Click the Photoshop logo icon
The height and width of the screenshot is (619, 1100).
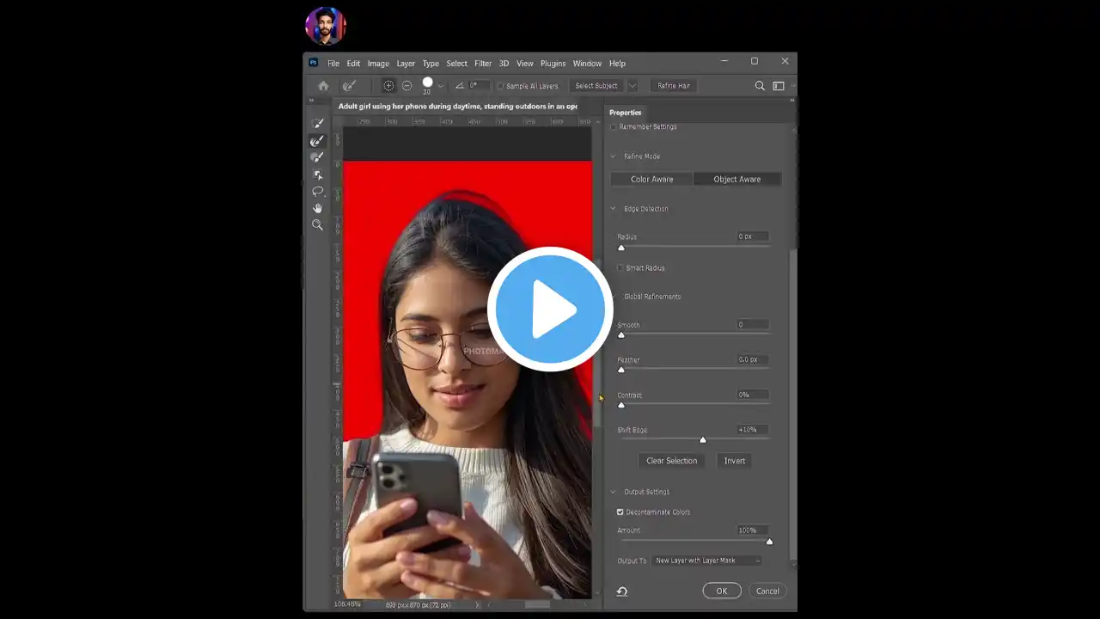(314, 63)
